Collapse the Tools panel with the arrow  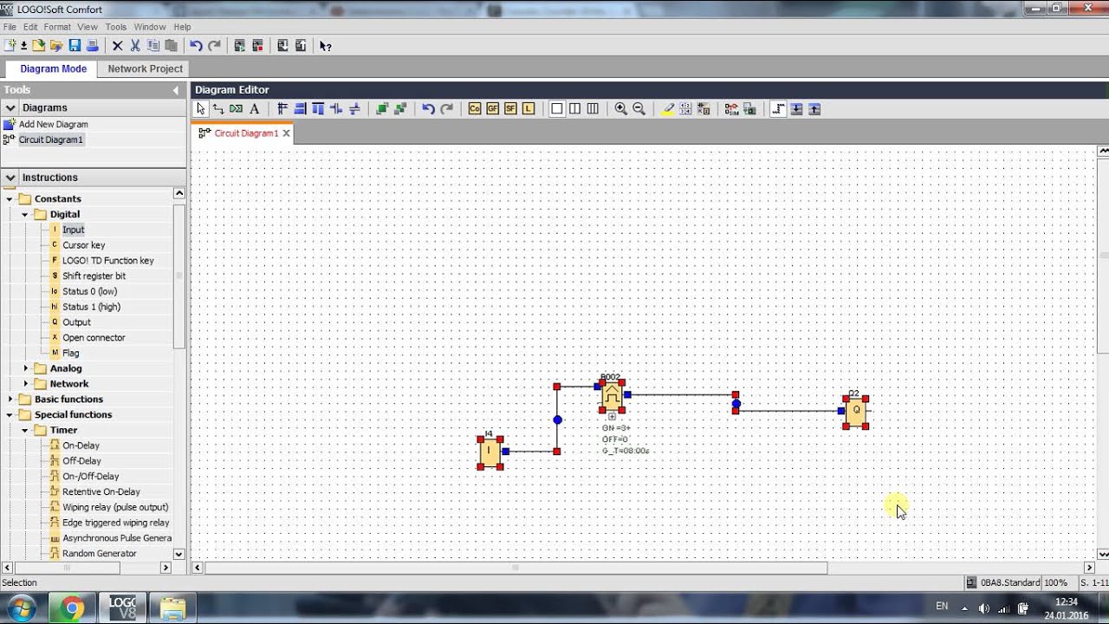click(176, 90)
